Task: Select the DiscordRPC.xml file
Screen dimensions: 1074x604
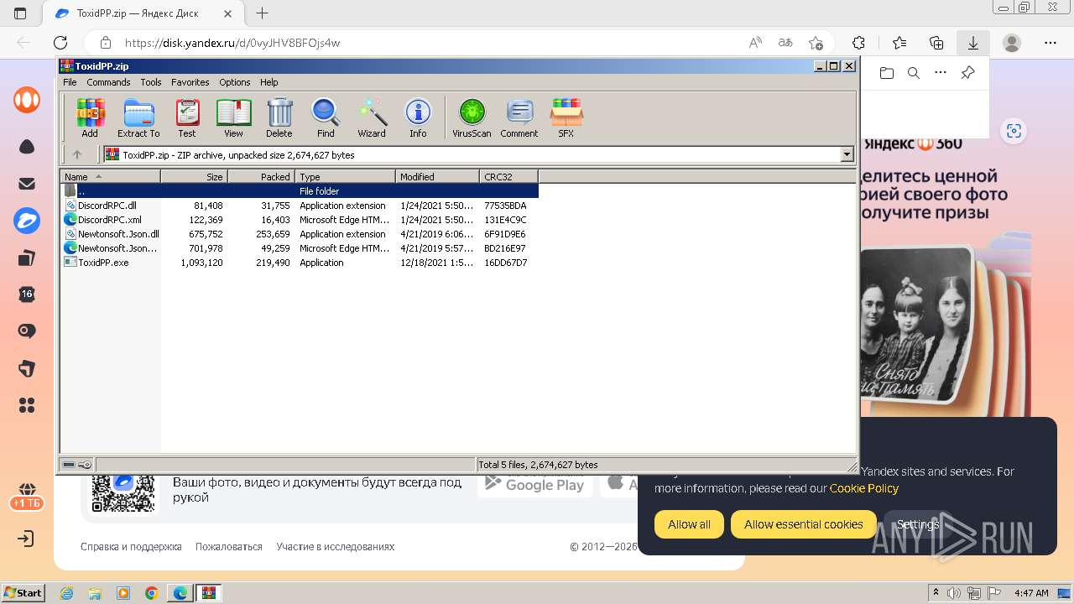Action: point(300,220)
